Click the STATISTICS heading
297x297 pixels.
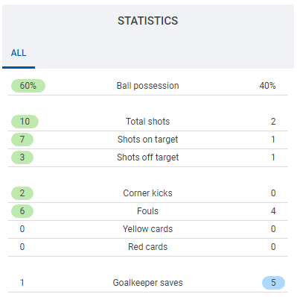point(148,21)
